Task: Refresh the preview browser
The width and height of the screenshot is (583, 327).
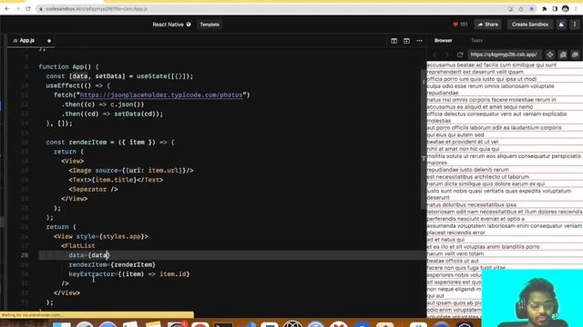Action: point(460,54)
